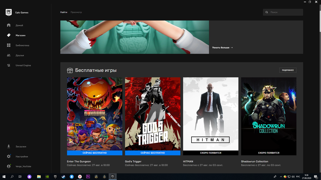
Task: Click the HITMAN title text
Action: [x=188, y=161]
